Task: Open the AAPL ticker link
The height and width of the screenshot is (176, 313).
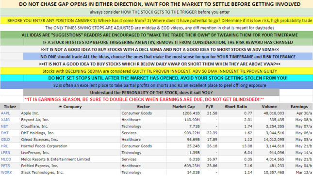Action: pyautogui.click(x=5, y=113)
